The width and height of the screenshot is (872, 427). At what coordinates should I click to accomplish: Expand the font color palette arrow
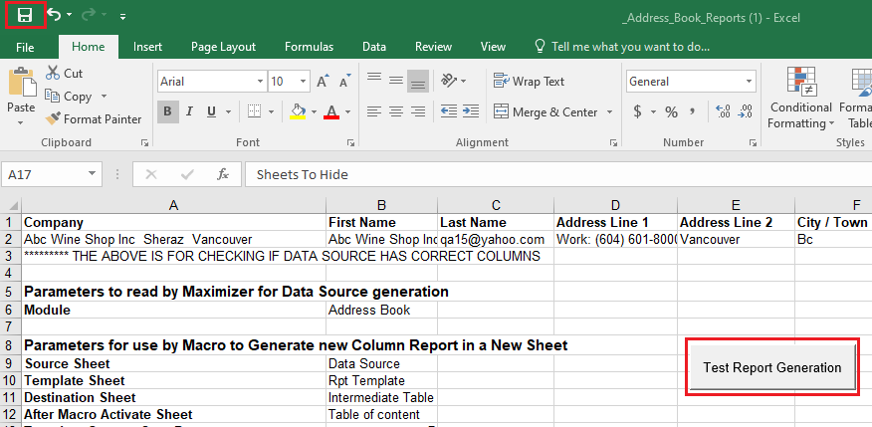[x=348, y=111]
